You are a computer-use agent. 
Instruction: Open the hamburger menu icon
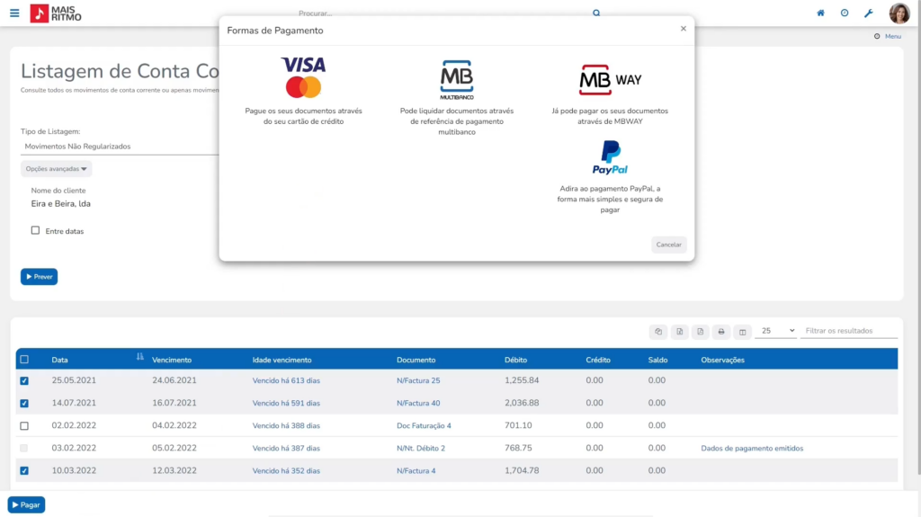coord(14,13)
